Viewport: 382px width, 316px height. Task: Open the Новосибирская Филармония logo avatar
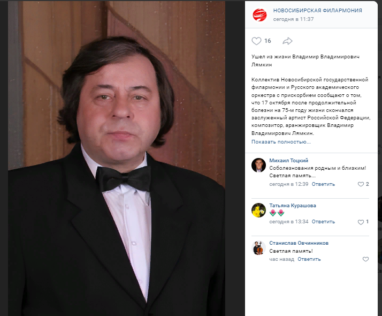click(259, 14)
